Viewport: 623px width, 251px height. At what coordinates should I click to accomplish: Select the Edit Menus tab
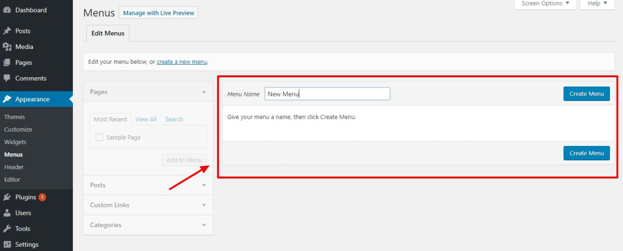[108, 33]
